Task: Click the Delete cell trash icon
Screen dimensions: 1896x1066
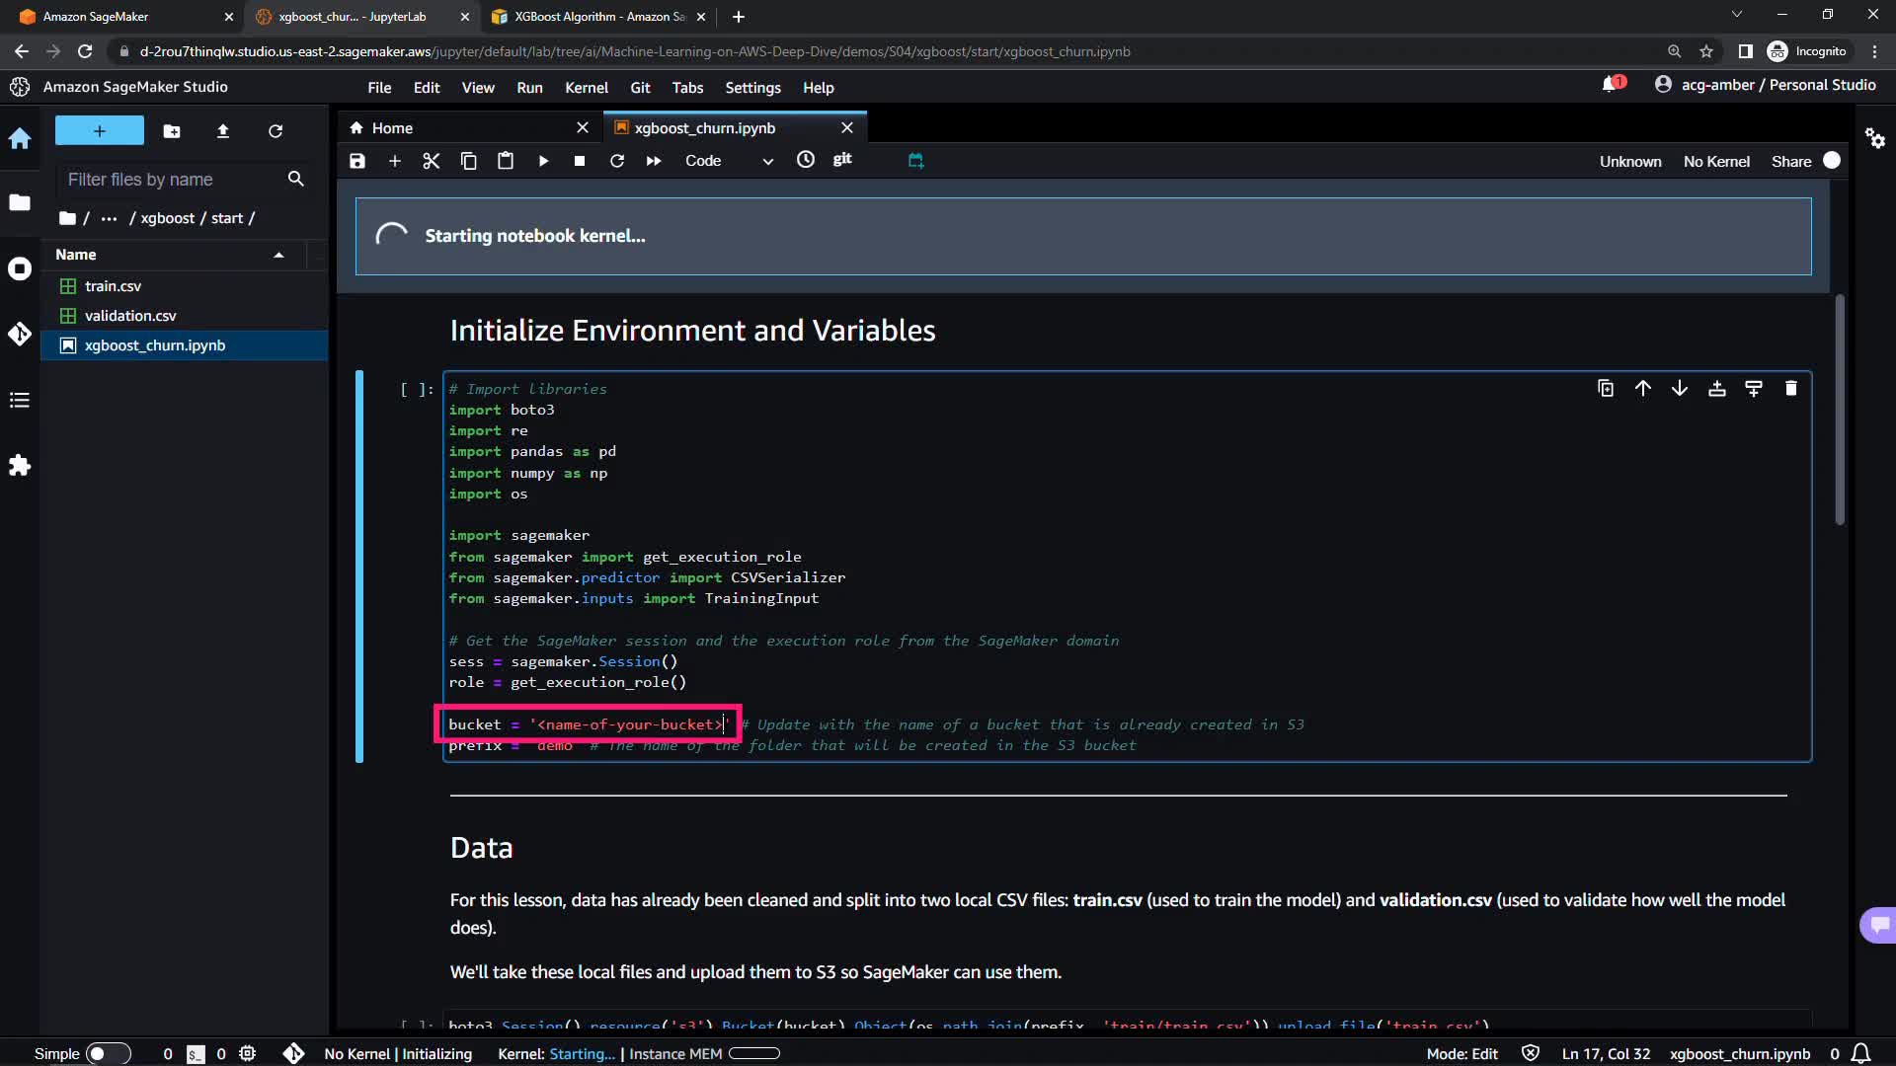Action: [x=1790, y=389]
